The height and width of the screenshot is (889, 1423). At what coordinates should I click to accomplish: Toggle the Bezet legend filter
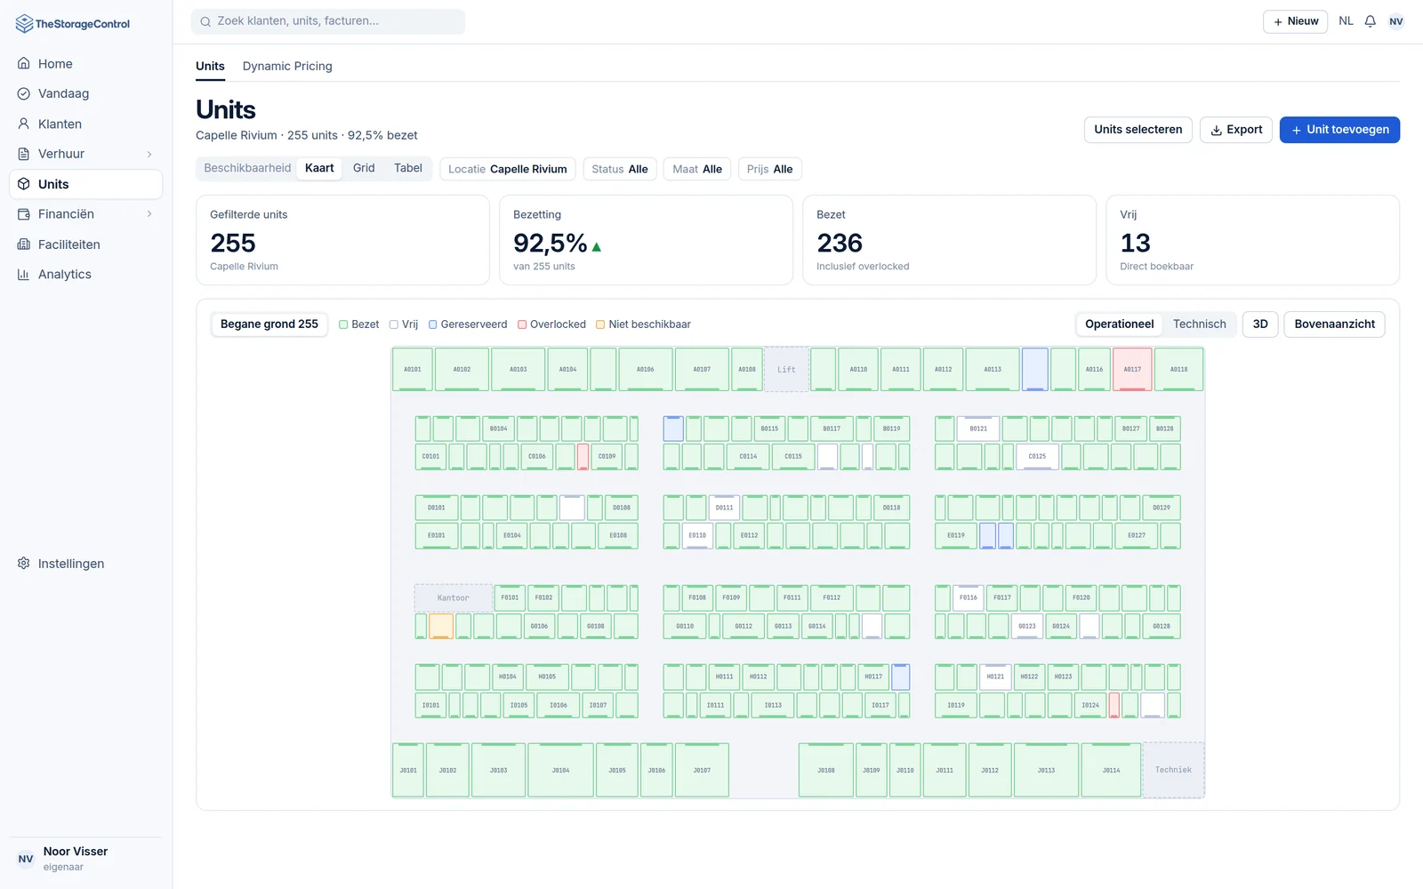coord(359,324)
